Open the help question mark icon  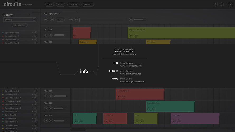215,4
